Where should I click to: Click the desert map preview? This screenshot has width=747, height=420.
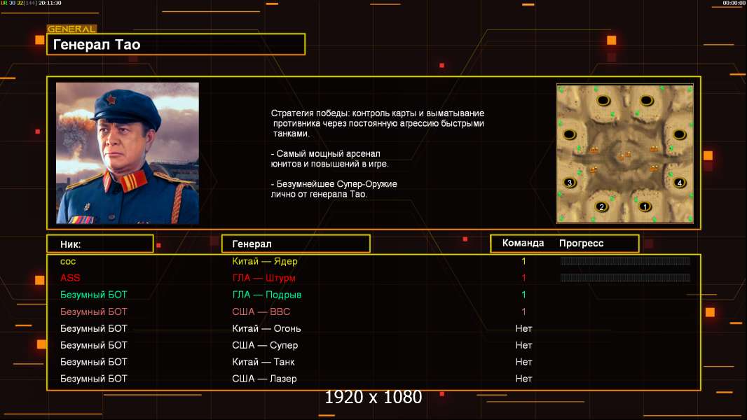coord(625,153)
